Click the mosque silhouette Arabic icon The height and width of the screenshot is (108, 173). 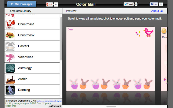point(10,79)
